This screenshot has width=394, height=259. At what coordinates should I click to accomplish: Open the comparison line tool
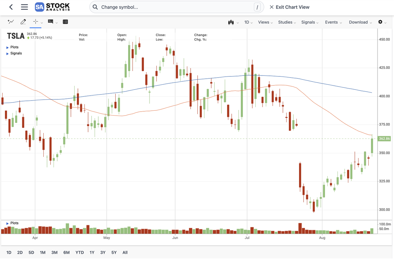[x=11, y=22]
